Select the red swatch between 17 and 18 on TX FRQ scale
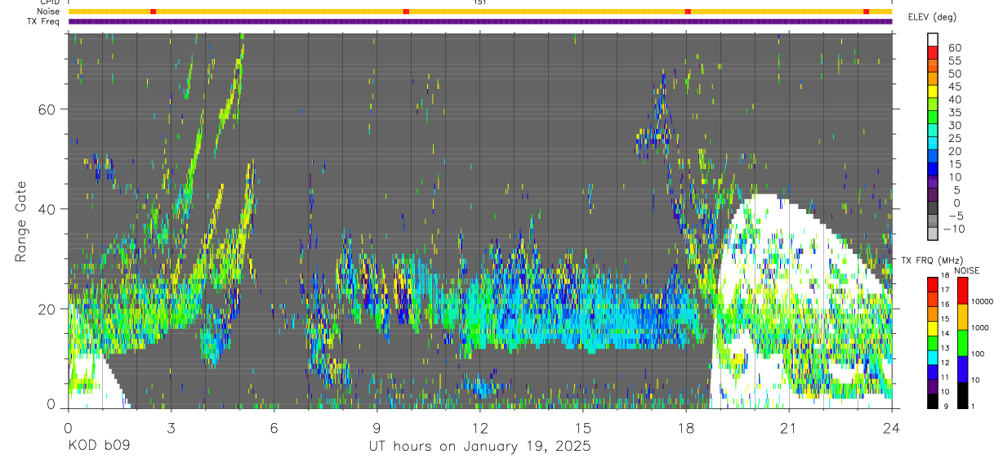 (933, 283)
